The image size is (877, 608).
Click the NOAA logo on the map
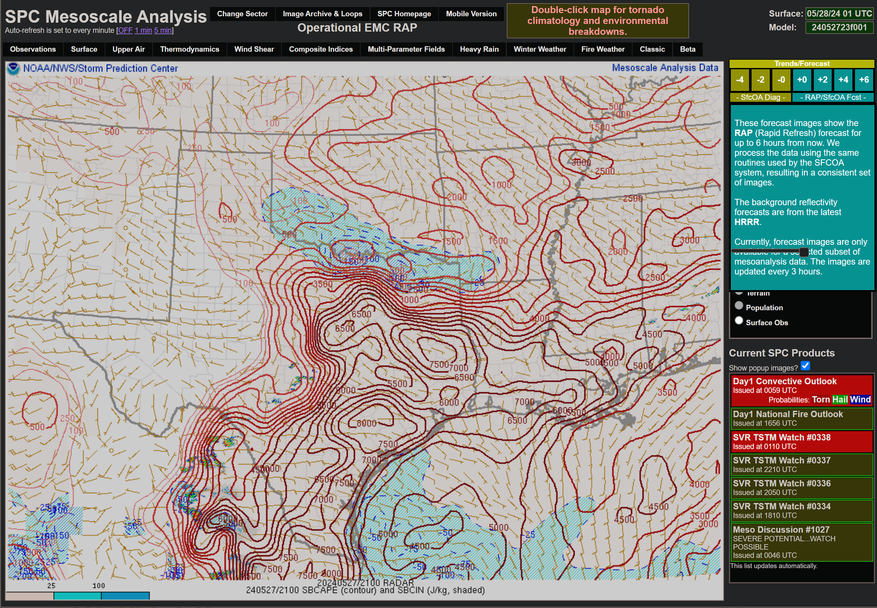coord(13,69)
